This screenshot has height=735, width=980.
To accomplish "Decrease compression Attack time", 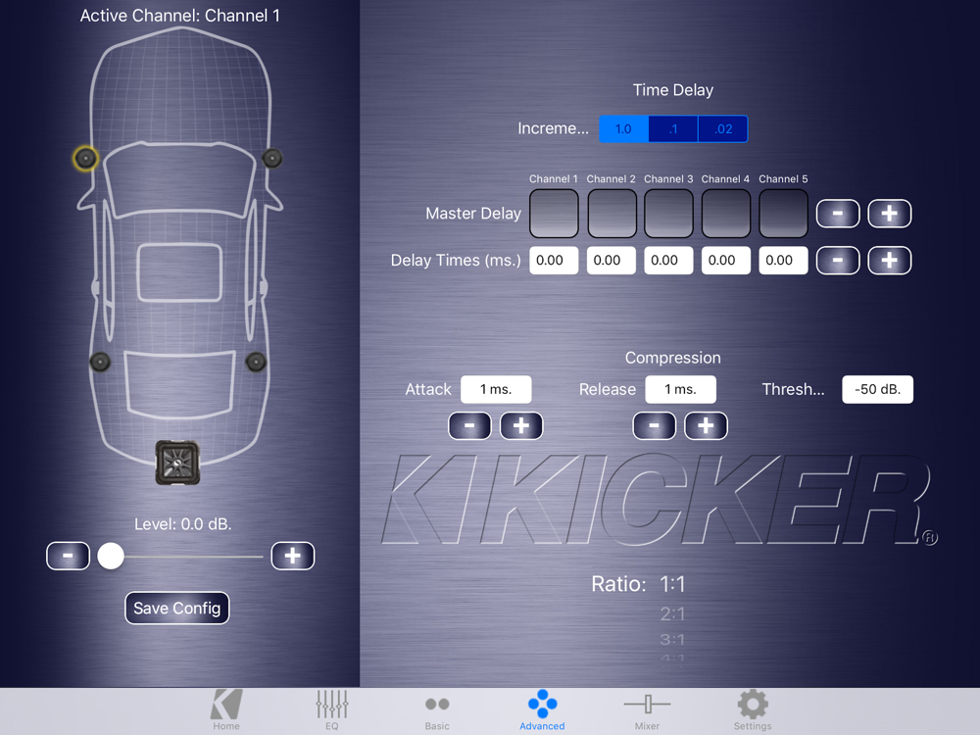I will click(x=470, y=425).
